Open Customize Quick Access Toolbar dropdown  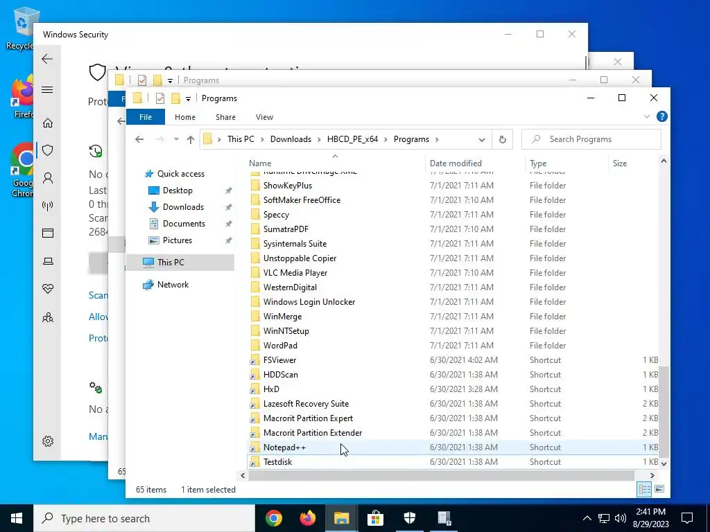[188, 98]
